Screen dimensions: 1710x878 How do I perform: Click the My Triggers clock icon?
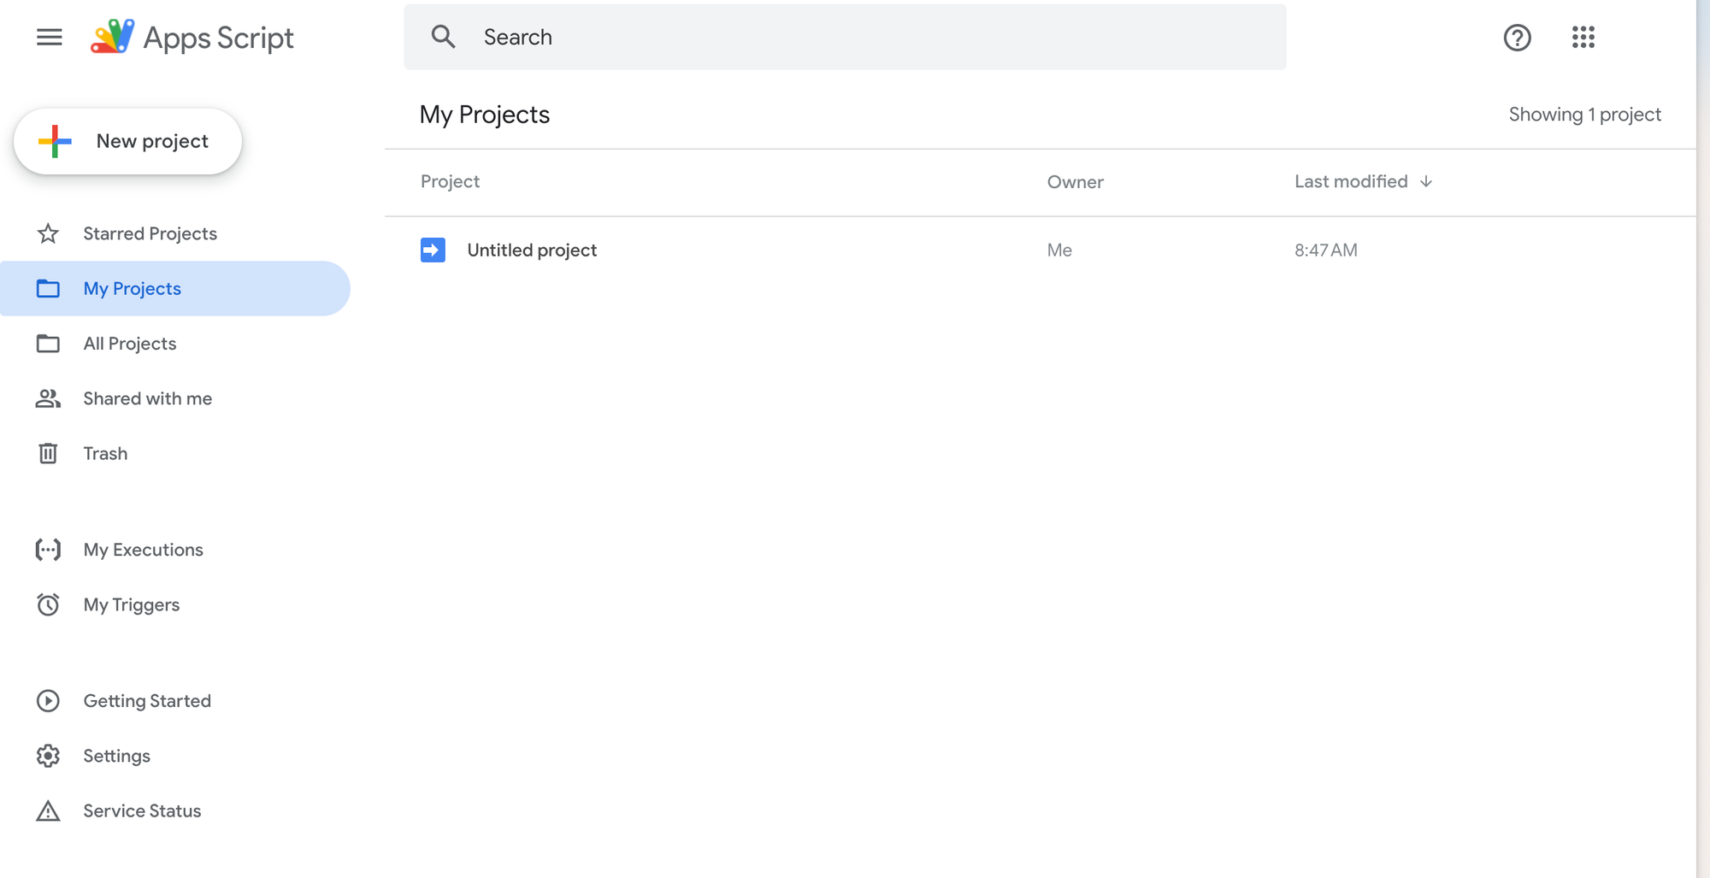(x=48, y=604)
